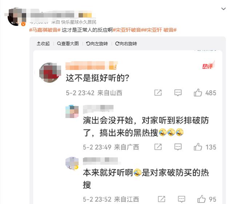Like the reply from 江西
This screenshot has height=204, width=227.
[x=202, y=199]
